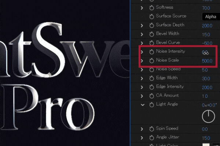This screenshot has width=220, height=146.
Task: Click the Surface Depth value 200.0
Action: click(x=207, y=26)
